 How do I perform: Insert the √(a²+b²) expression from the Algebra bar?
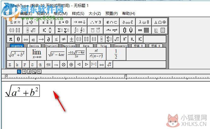point(17,54)
